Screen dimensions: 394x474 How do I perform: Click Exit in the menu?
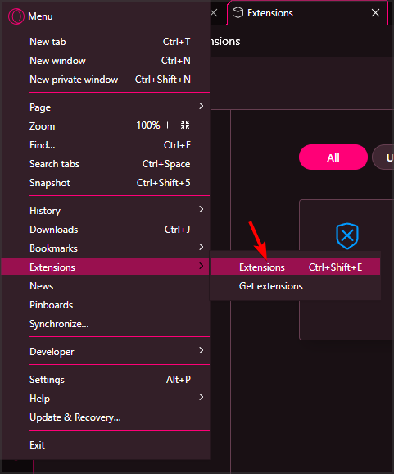click(106, 445)
